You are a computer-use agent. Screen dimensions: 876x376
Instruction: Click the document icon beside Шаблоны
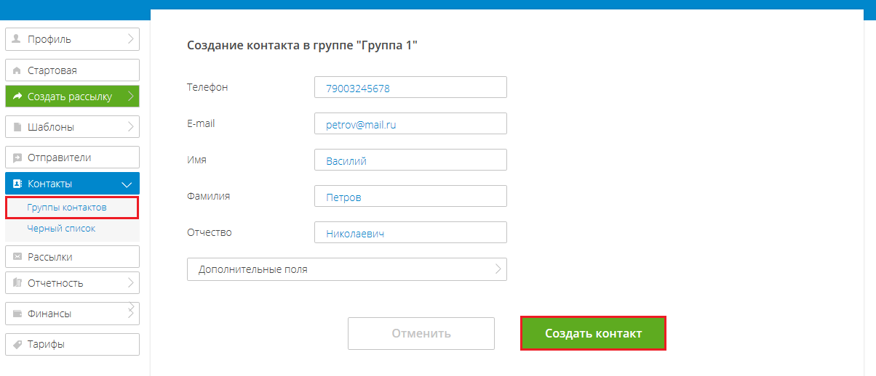pos(17,127)
